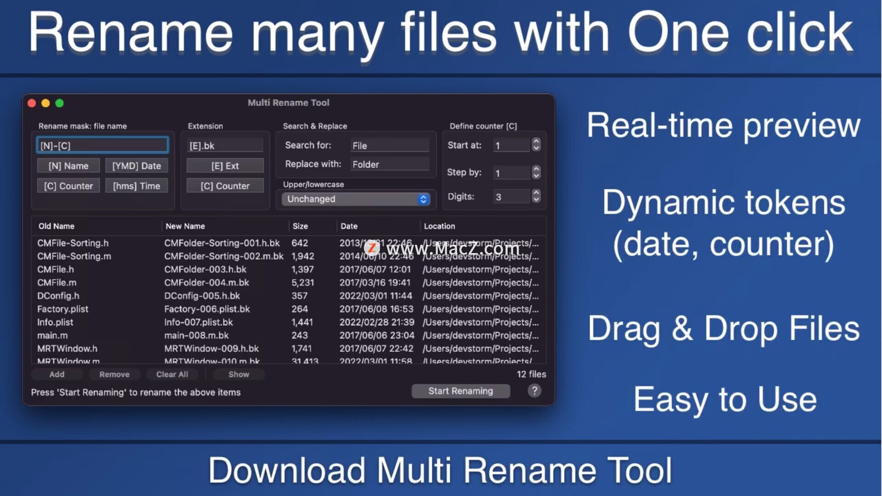This screenshot has height=496, width=882.
Task: Click new name CMFolder-003.h.bk
Action: (205, 270)
